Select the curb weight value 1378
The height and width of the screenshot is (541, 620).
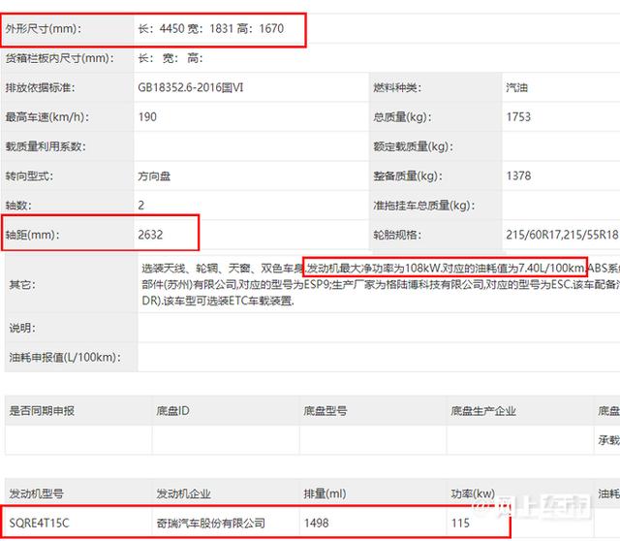[518, 176]
